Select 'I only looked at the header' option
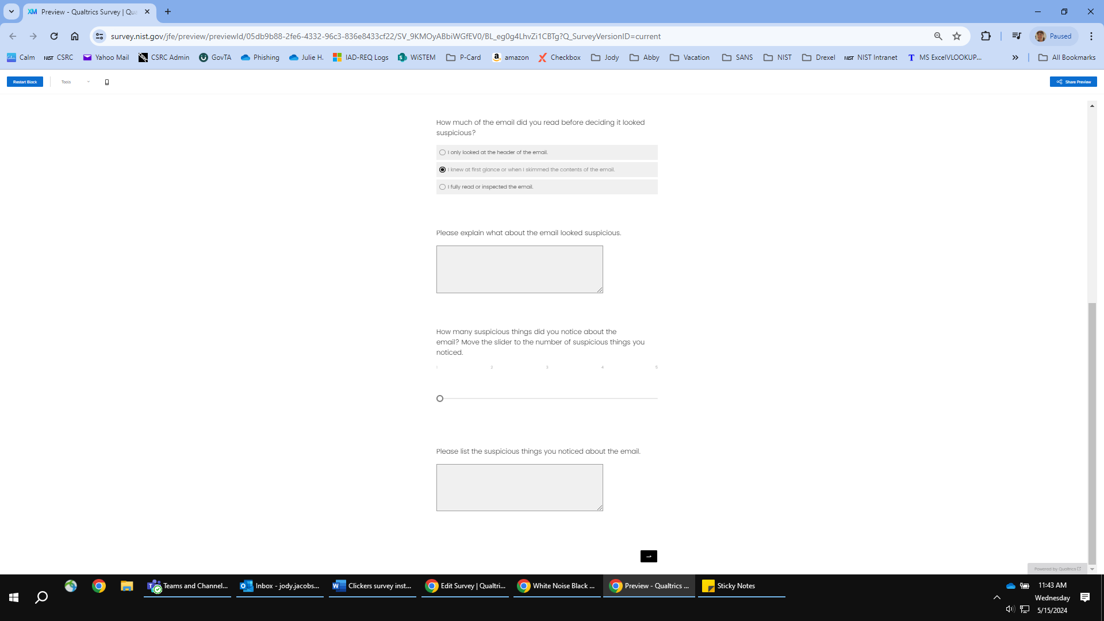This screenshot has height=621, width=1104. (442, 152)
